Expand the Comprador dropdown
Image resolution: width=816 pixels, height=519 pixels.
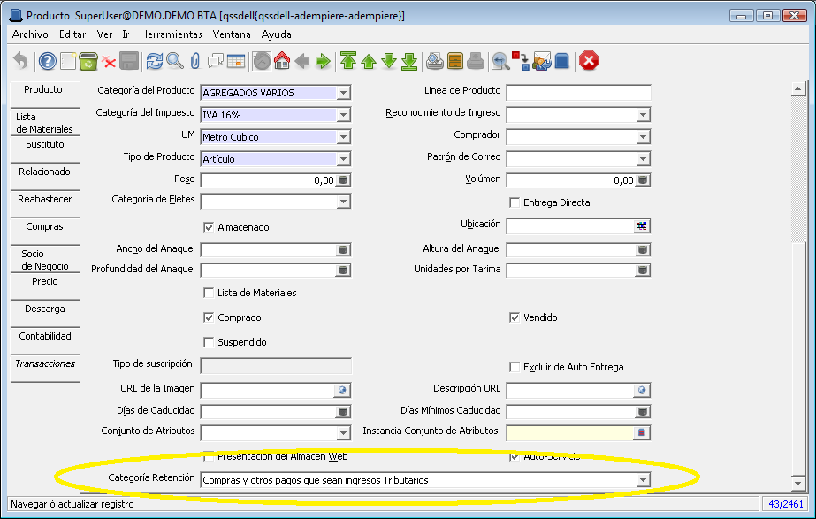tap(644, 137)
